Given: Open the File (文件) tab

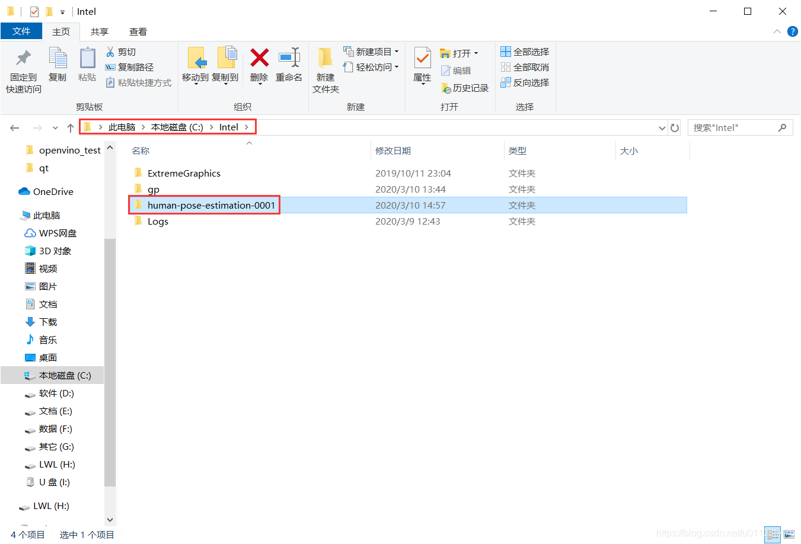Looking at the screenshot, I should [x=21, y=31].
